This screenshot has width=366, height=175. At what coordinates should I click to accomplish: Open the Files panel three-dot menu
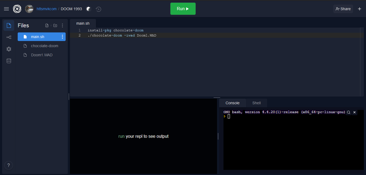[63, 26]
